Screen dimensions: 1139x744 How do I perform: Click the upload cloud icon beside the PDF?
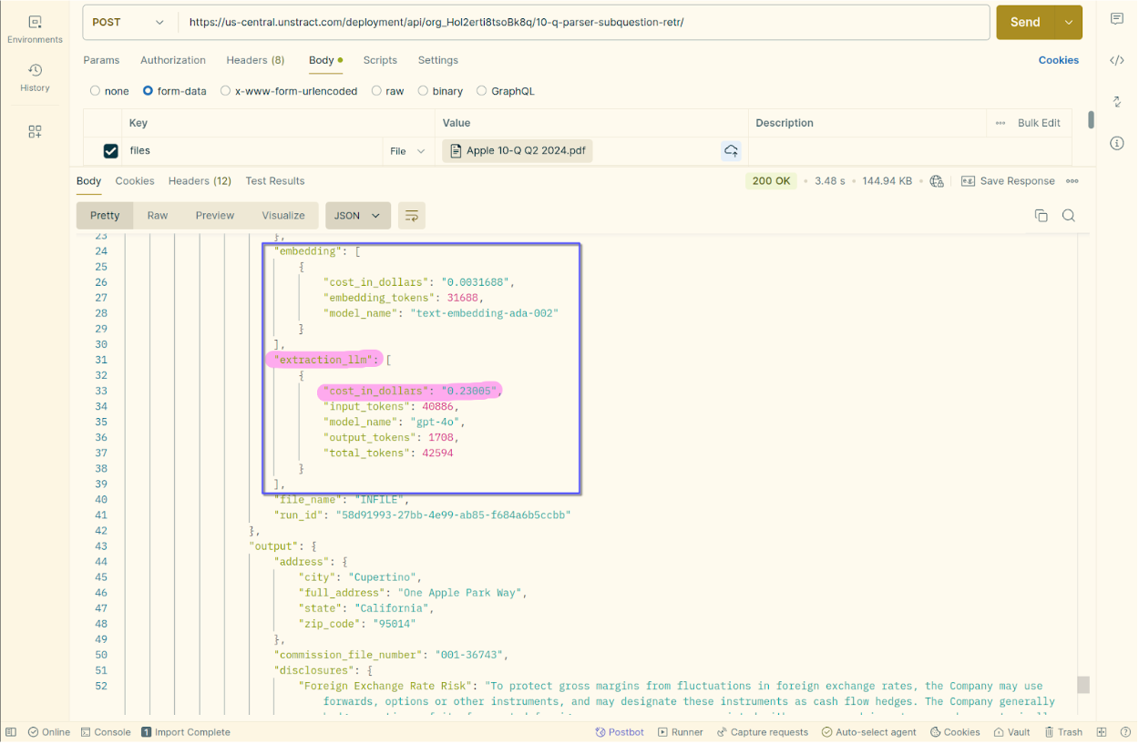pos(731,151)
